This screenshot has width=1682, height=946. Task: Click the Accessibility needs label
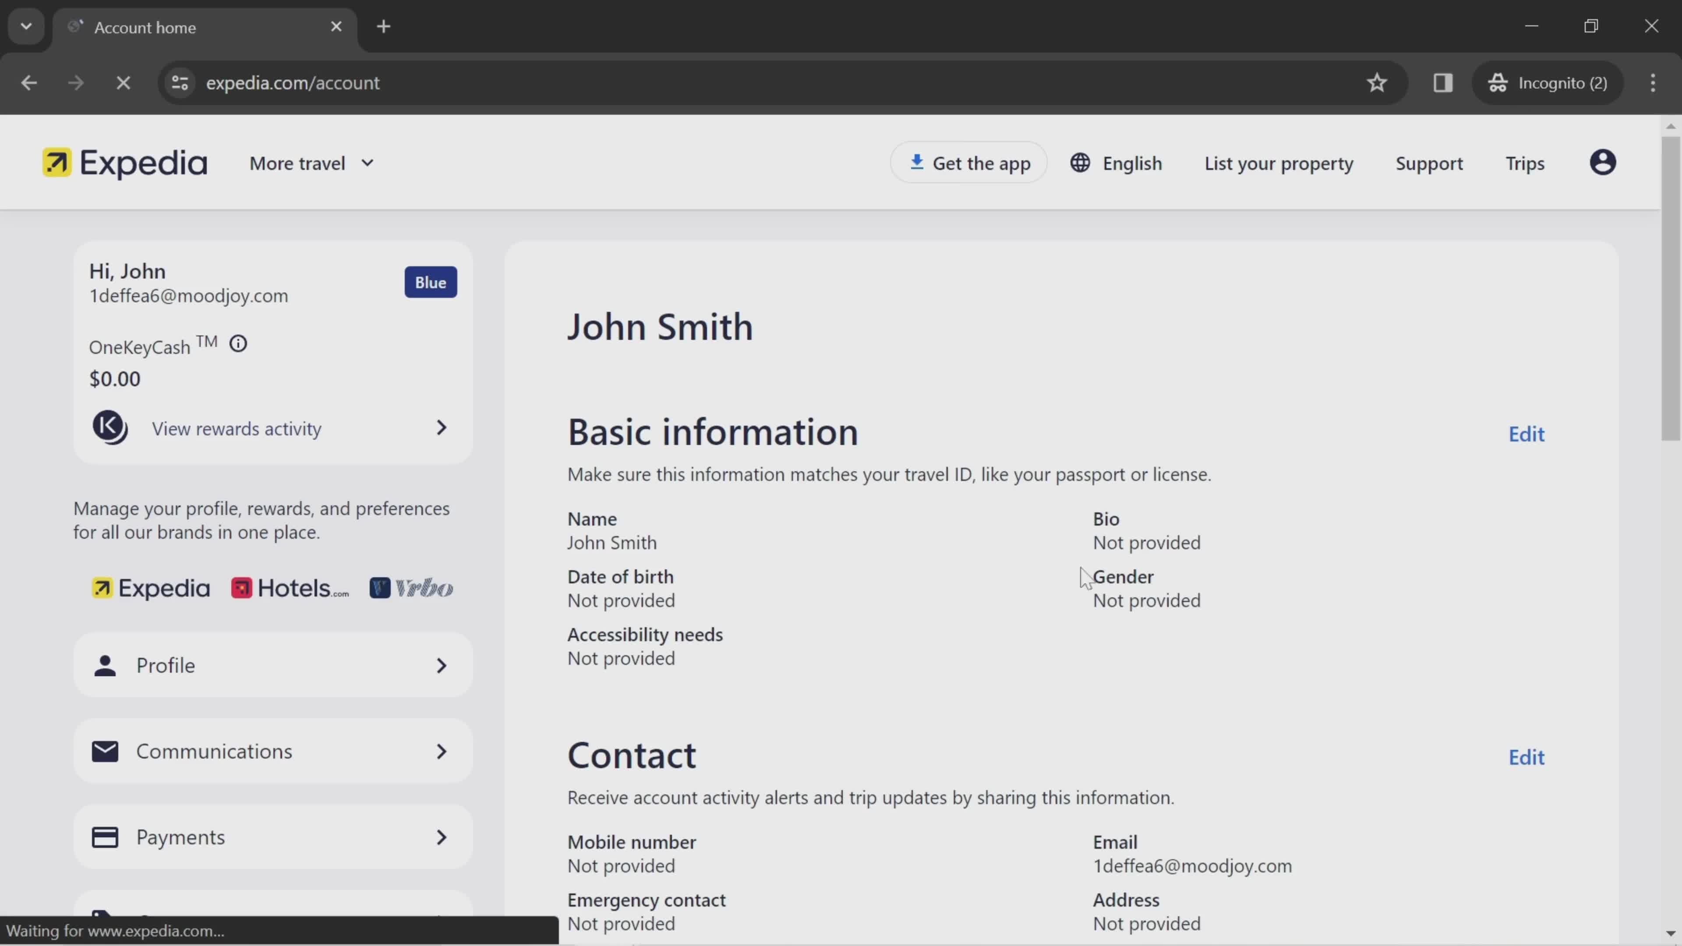tap(645, 635)
